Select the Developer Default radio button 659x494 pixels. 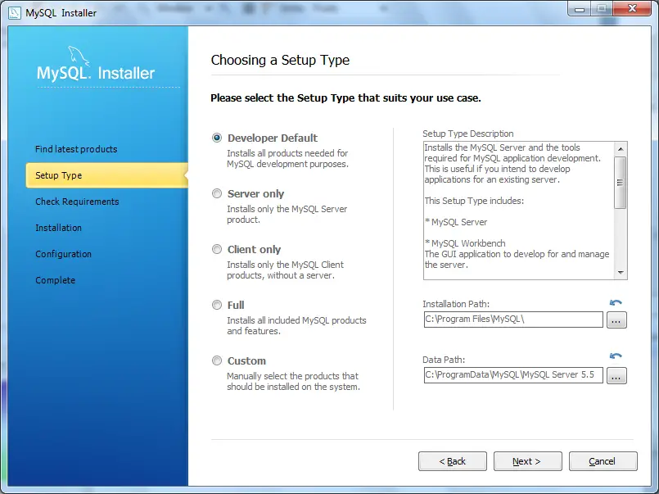(x=217, y=138)
